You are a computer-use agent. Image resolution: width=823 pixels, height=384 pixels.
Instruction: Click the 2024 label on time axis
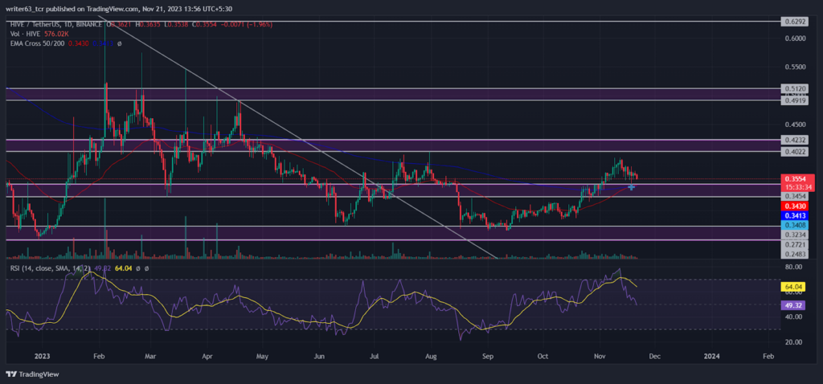pyautogui.click(x=710, y=356)
